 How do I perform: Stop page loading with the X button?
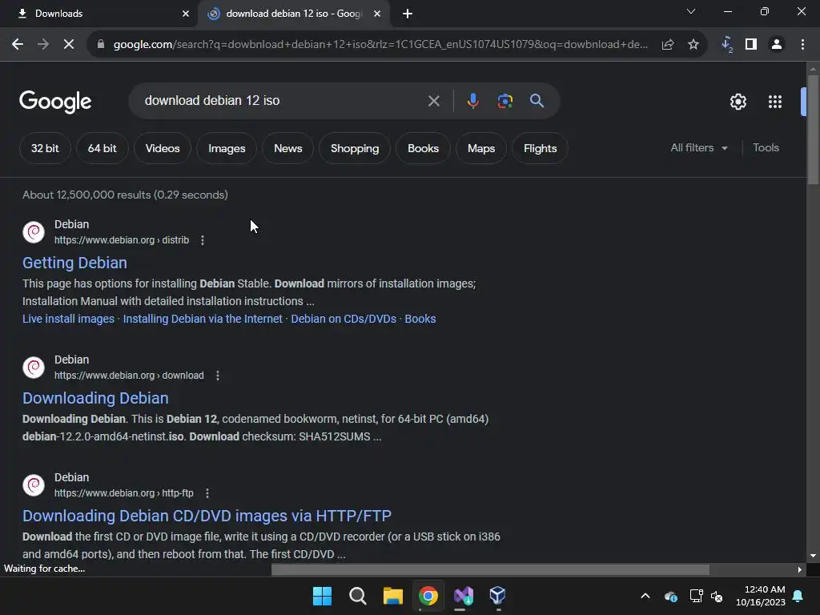(x=69, y=45)
